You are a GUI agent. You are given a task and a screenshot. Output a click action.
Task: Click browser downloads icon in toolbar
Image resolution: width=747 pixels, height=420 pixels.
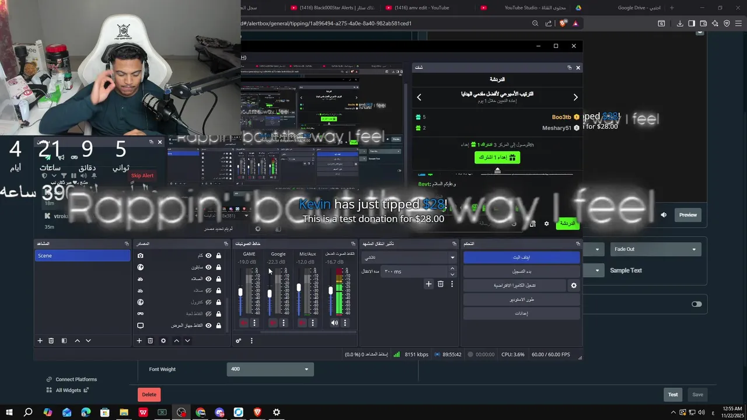coord(680,23)
